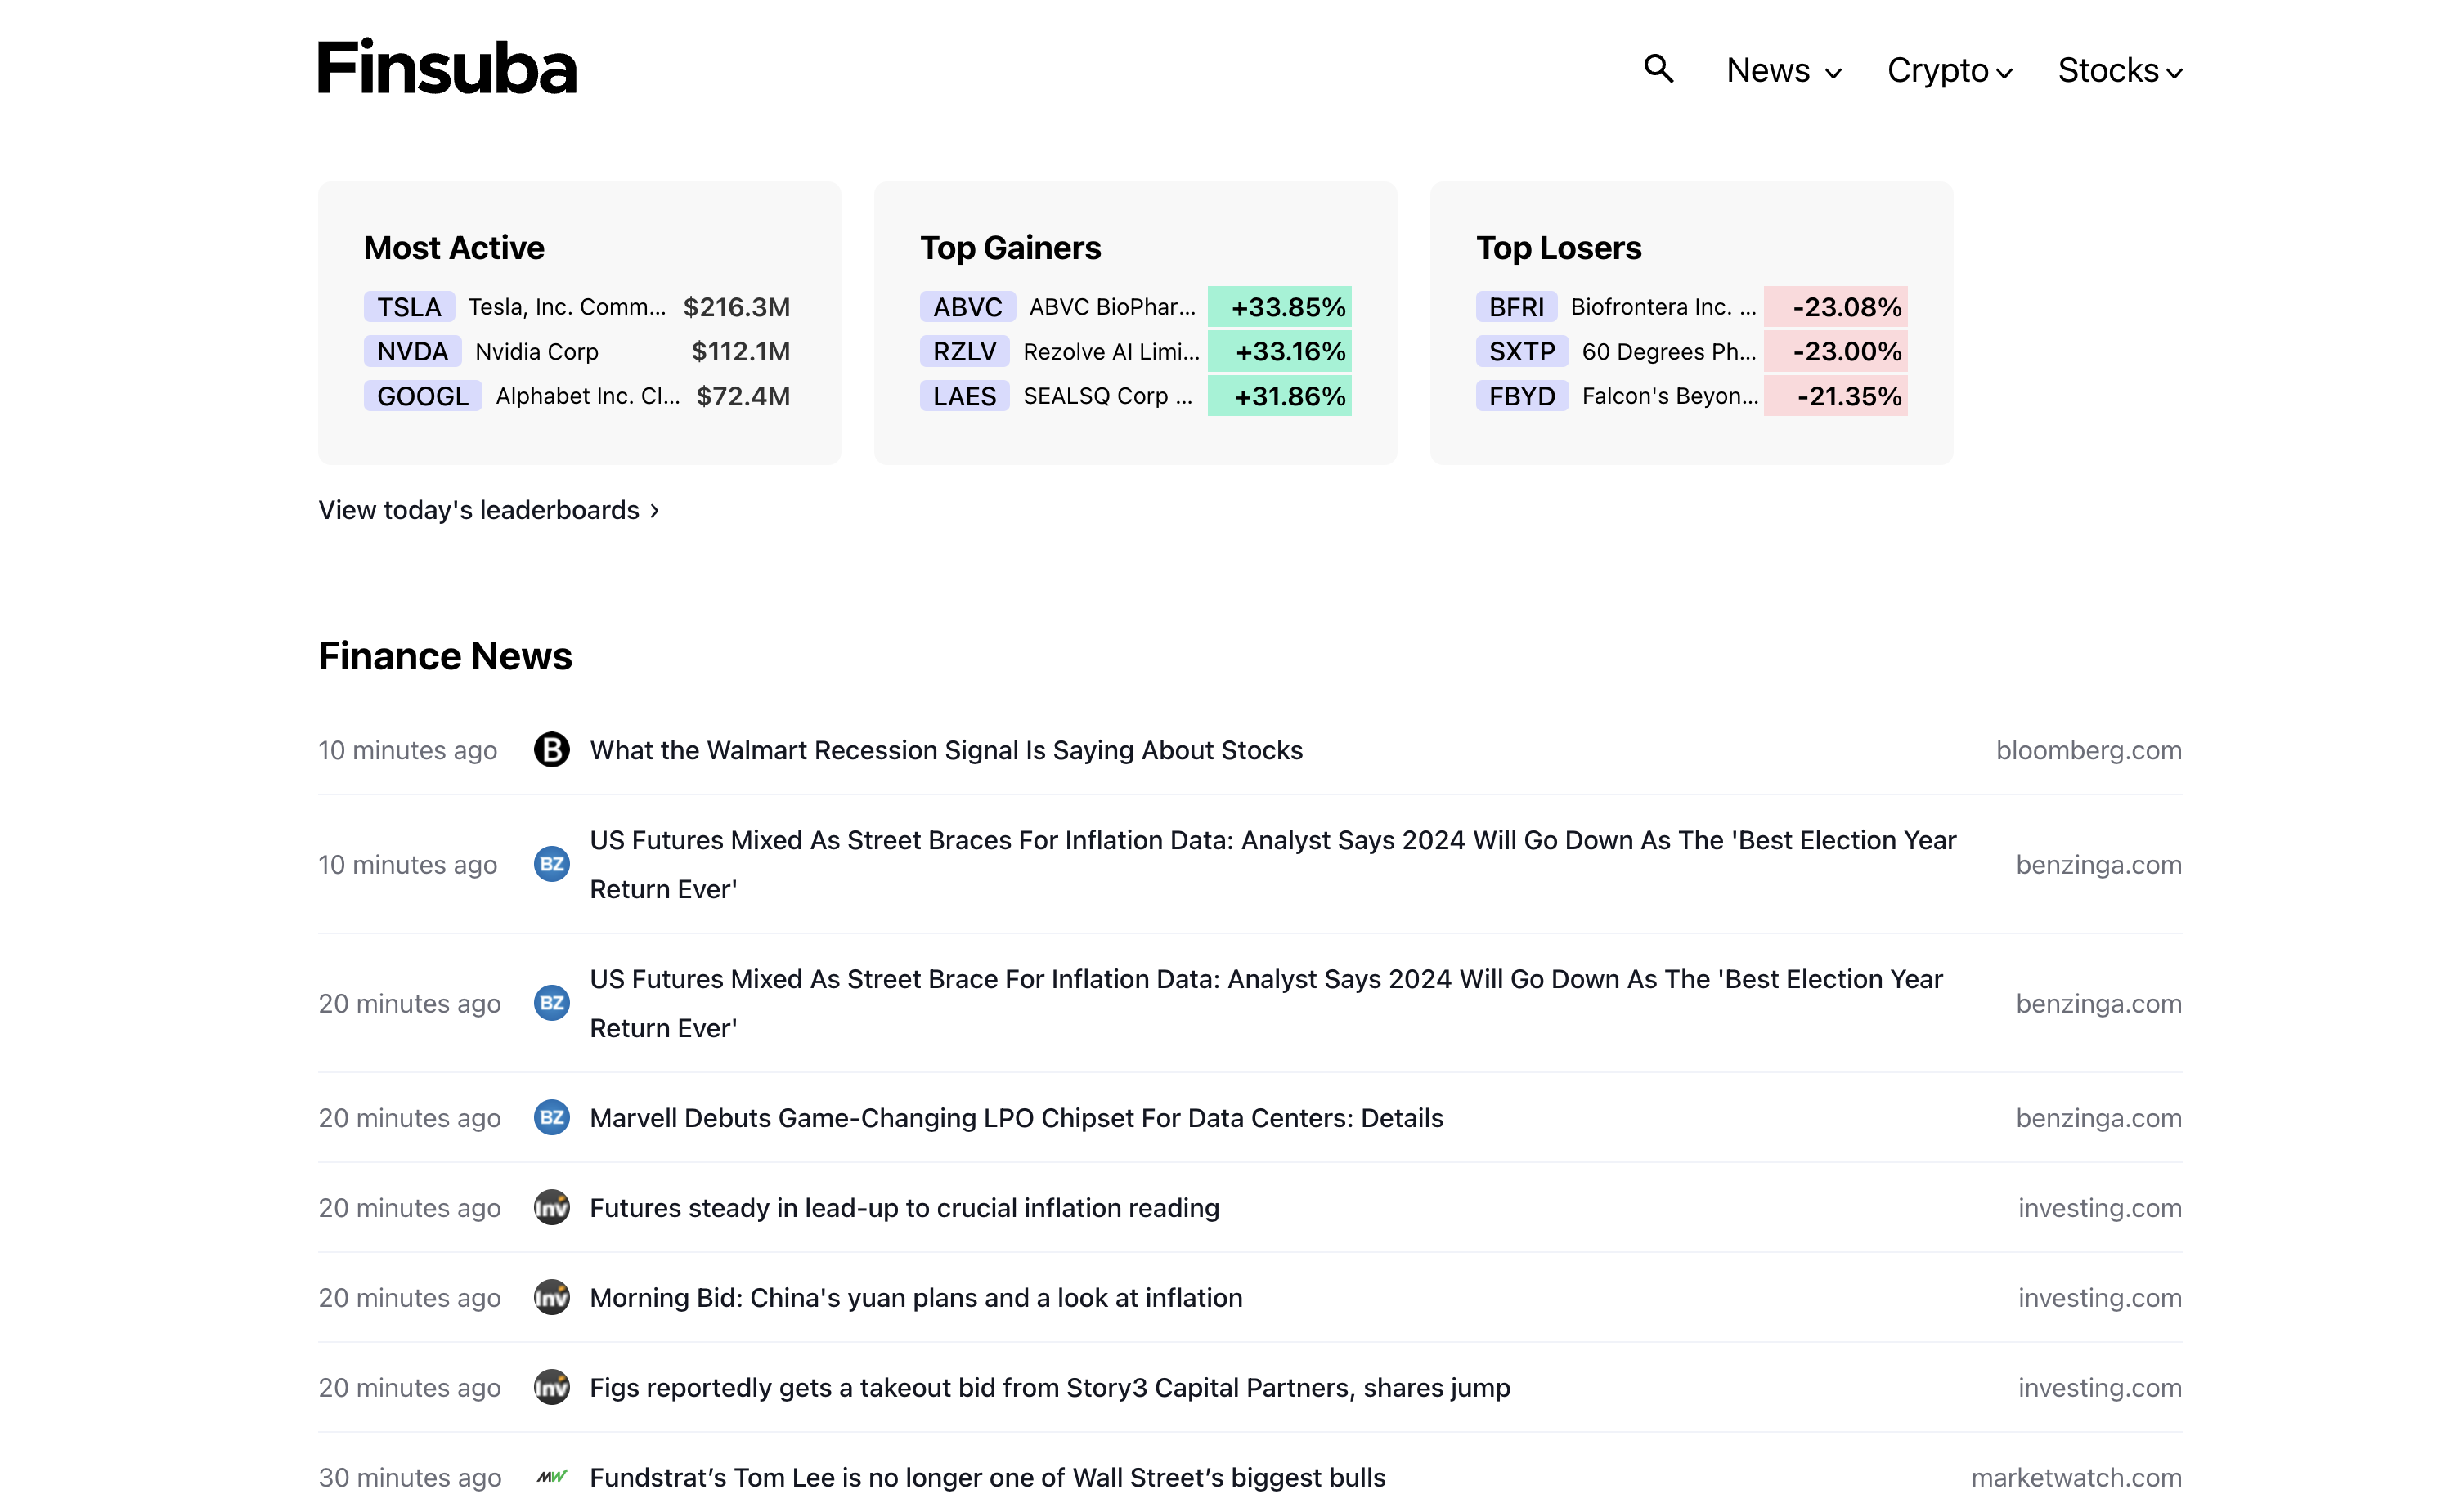Click the search magnifier icon
The height and width of the screenshot is (1512, 2455).
(1658, 69)
